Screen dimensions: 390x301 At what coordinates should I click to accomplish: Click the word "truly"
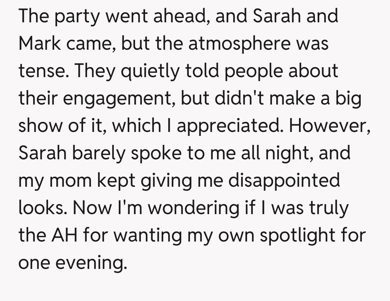(328, 208)
